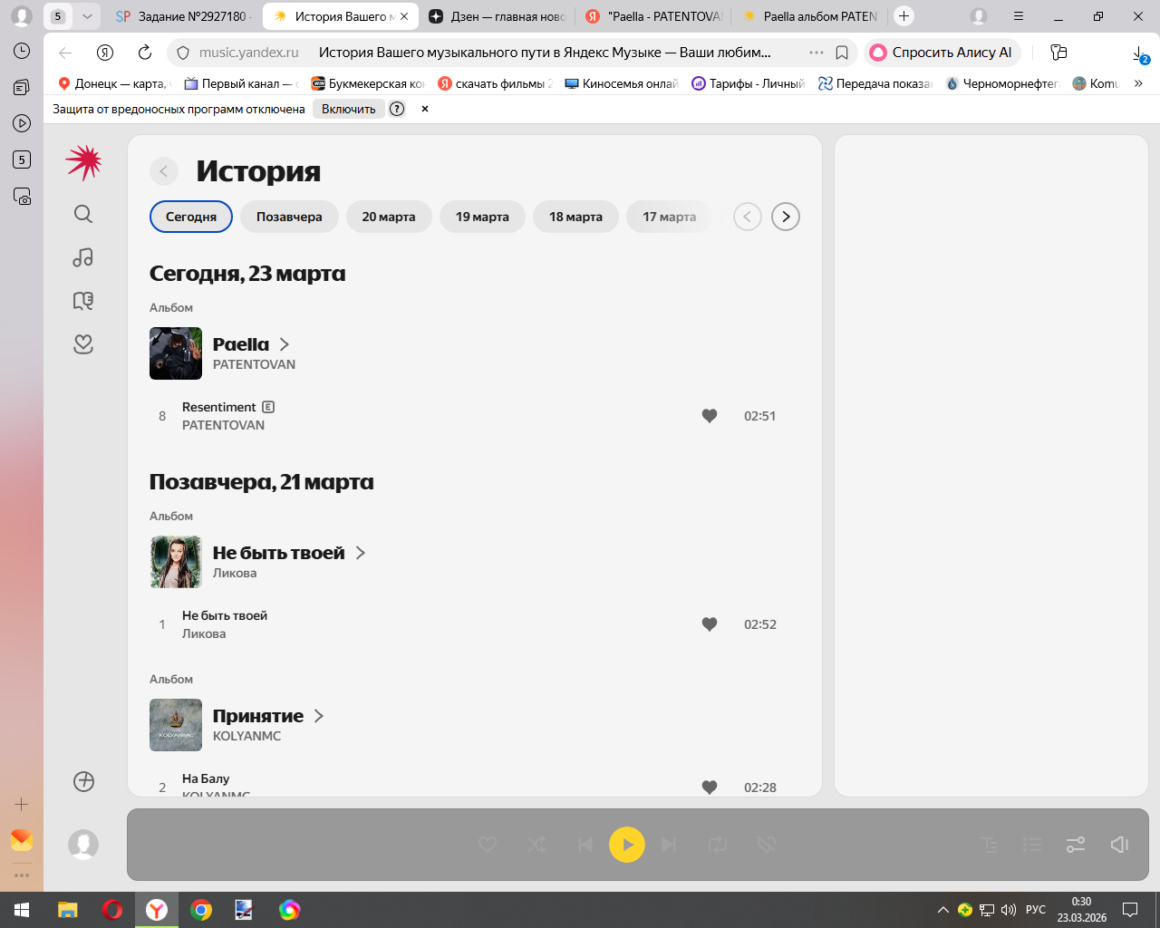Select the 19 марта date chip
This screenshot has height=928, width=1160.
[482, 217]
